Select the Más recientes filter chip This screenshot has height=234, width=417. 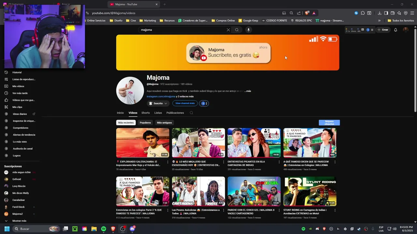126,123
